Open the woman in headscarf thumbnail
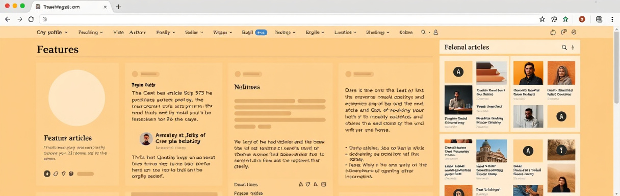 tap(561, 72)
